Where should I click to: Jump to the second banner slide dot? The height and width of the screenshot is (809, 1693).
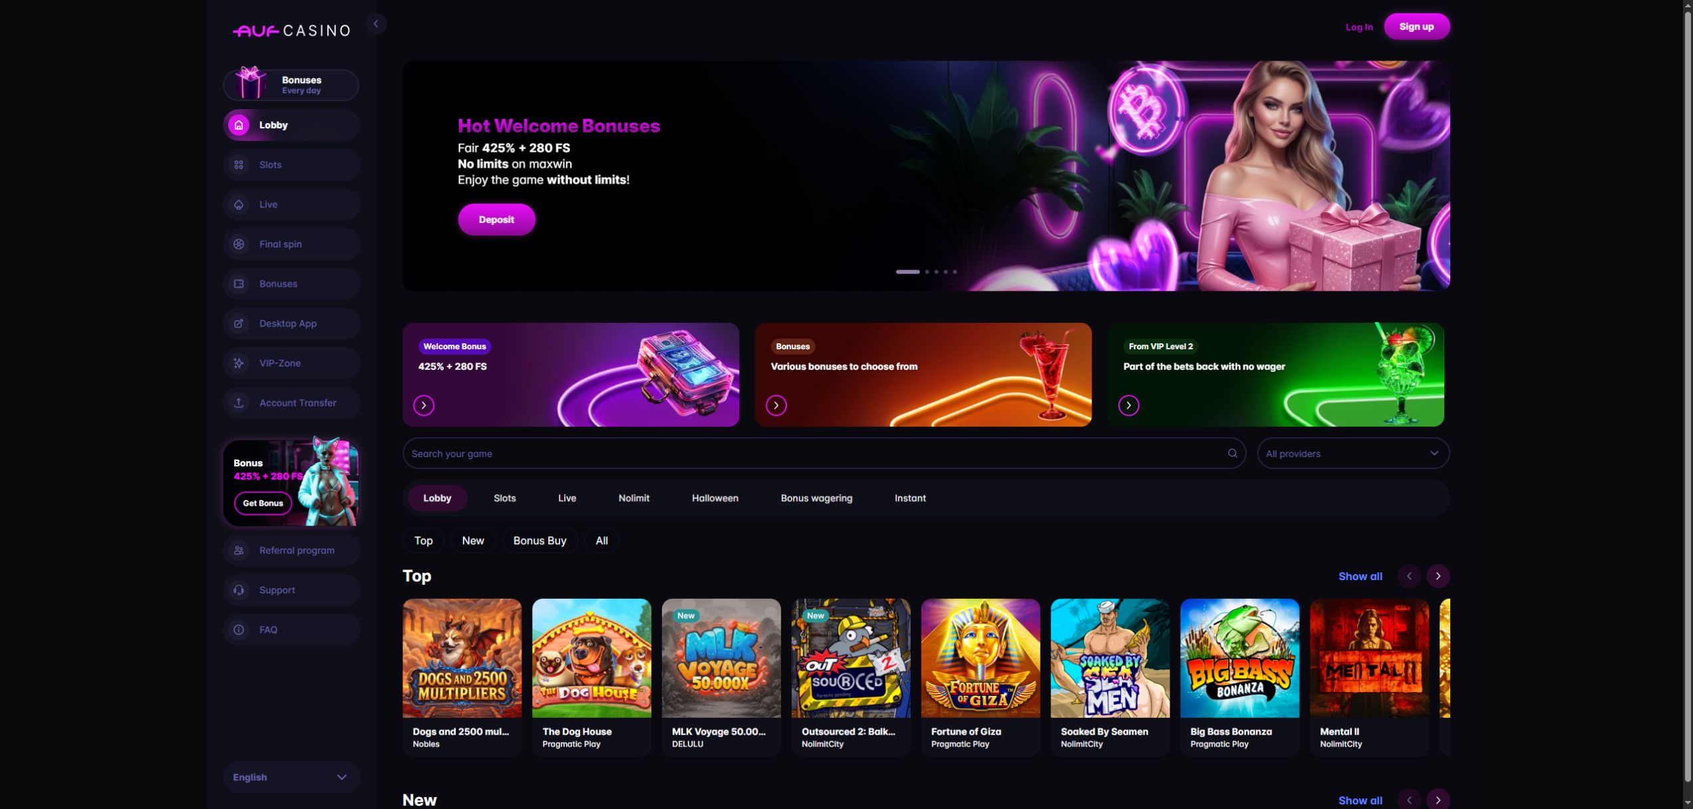pos(927,272)
